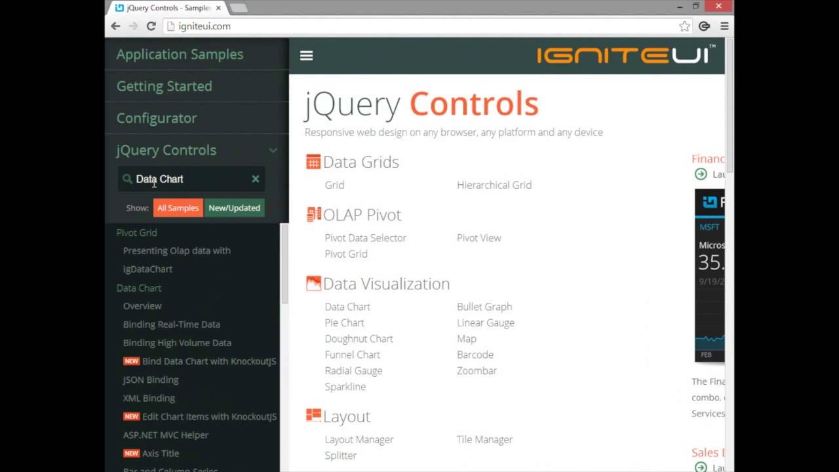Open Binding Real-Time Data sample
The height and width of the screenshot is (472, 839).
click(x=172, y=324)
